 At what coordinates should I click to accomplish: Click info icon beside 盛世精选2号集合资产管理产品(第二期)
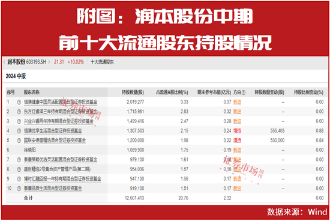(19, 169)
